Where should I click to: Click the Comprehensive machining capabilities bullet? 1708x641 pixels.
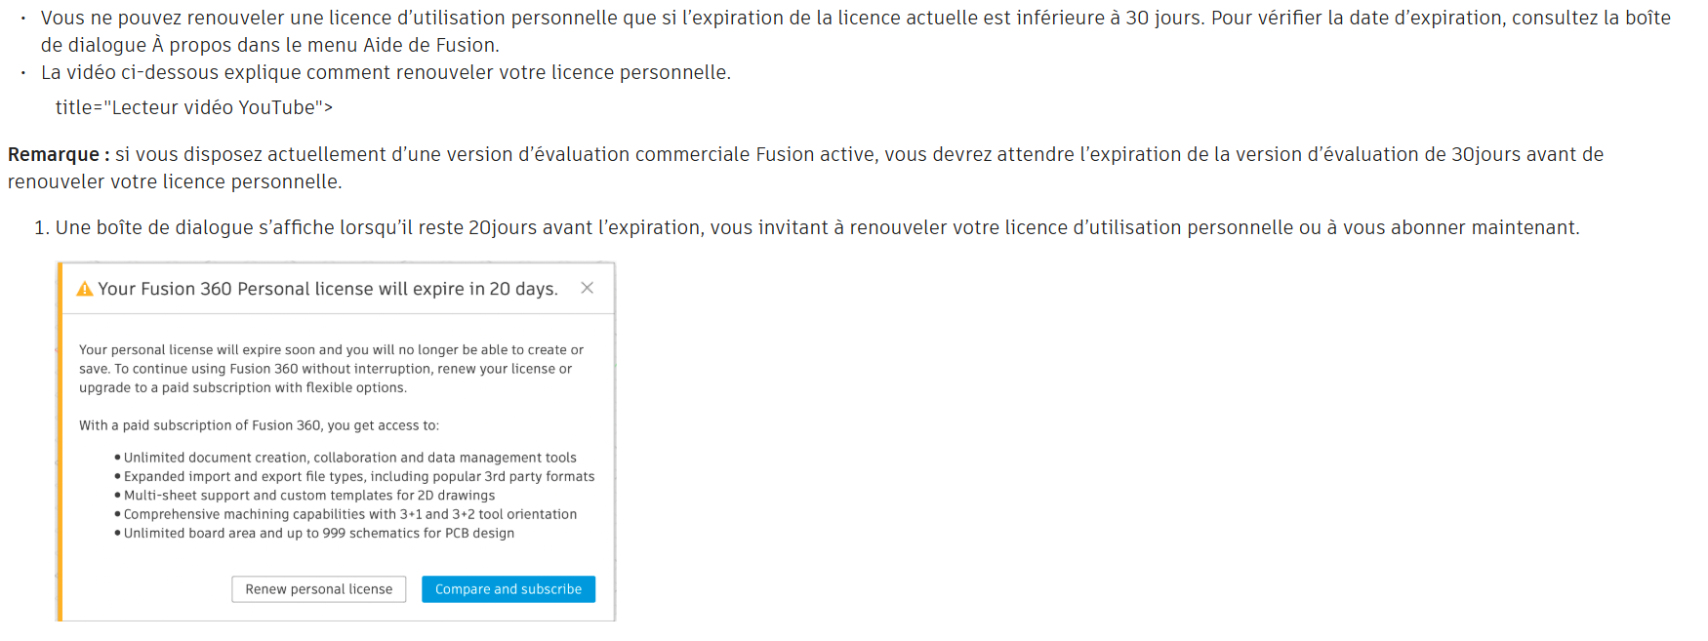pos(349,514)
